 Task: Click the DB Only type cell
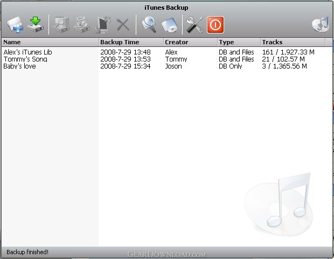click(x=231, y=66)
